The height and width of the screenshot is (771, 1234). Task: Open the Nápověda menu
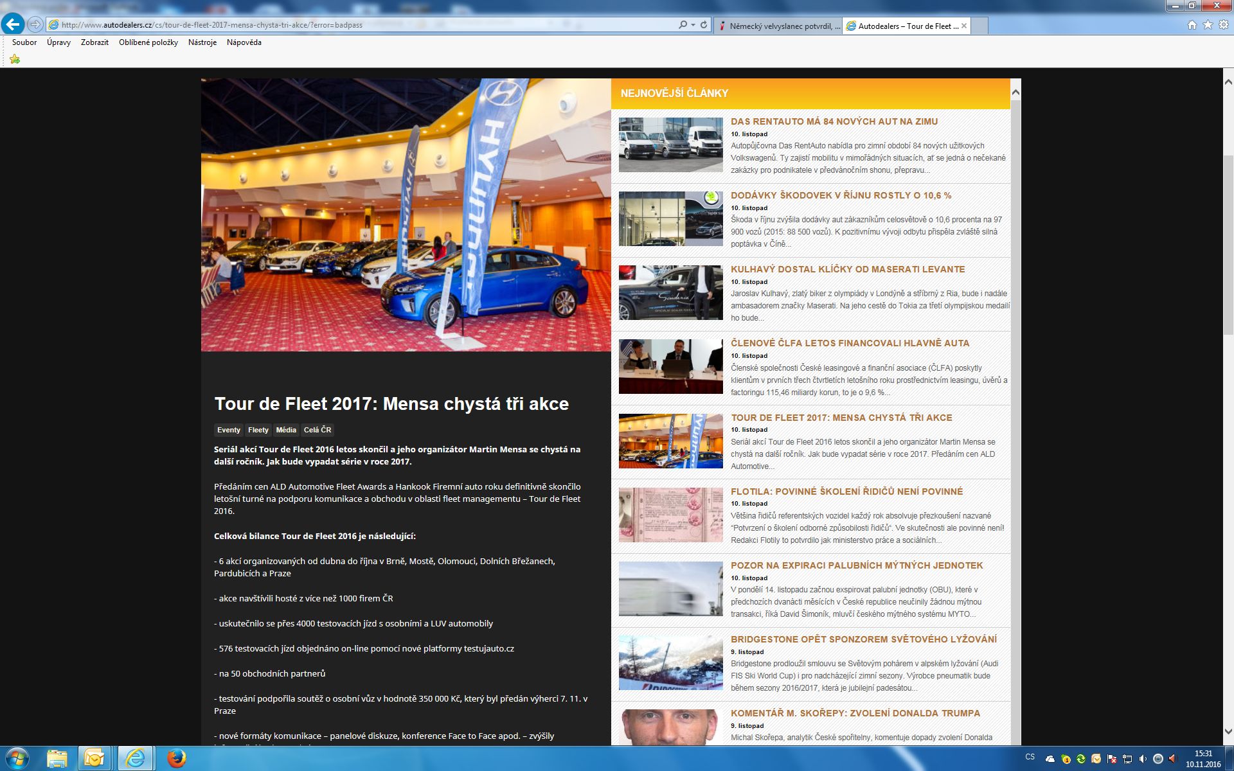pyautogui.click(x=244, y=42)
